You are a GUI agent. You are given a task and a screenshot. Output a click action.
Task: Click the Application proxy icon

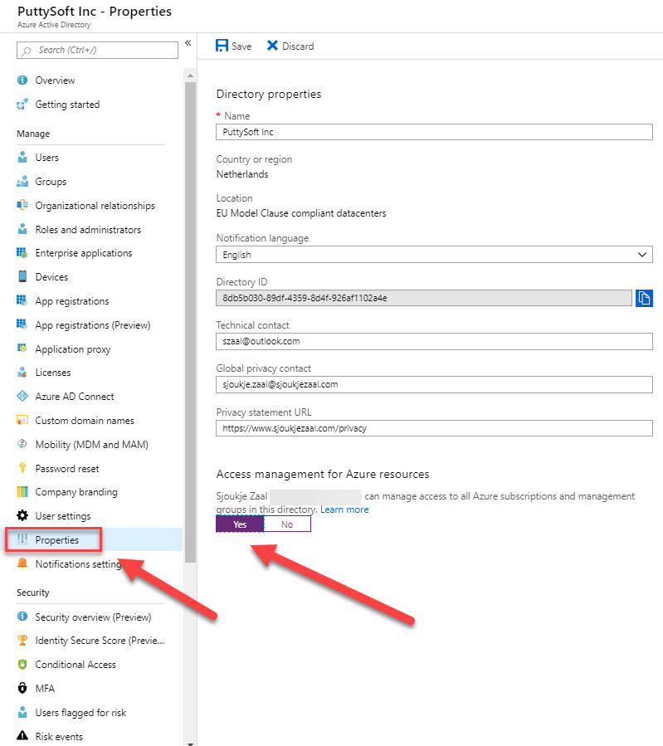[22, 349]
